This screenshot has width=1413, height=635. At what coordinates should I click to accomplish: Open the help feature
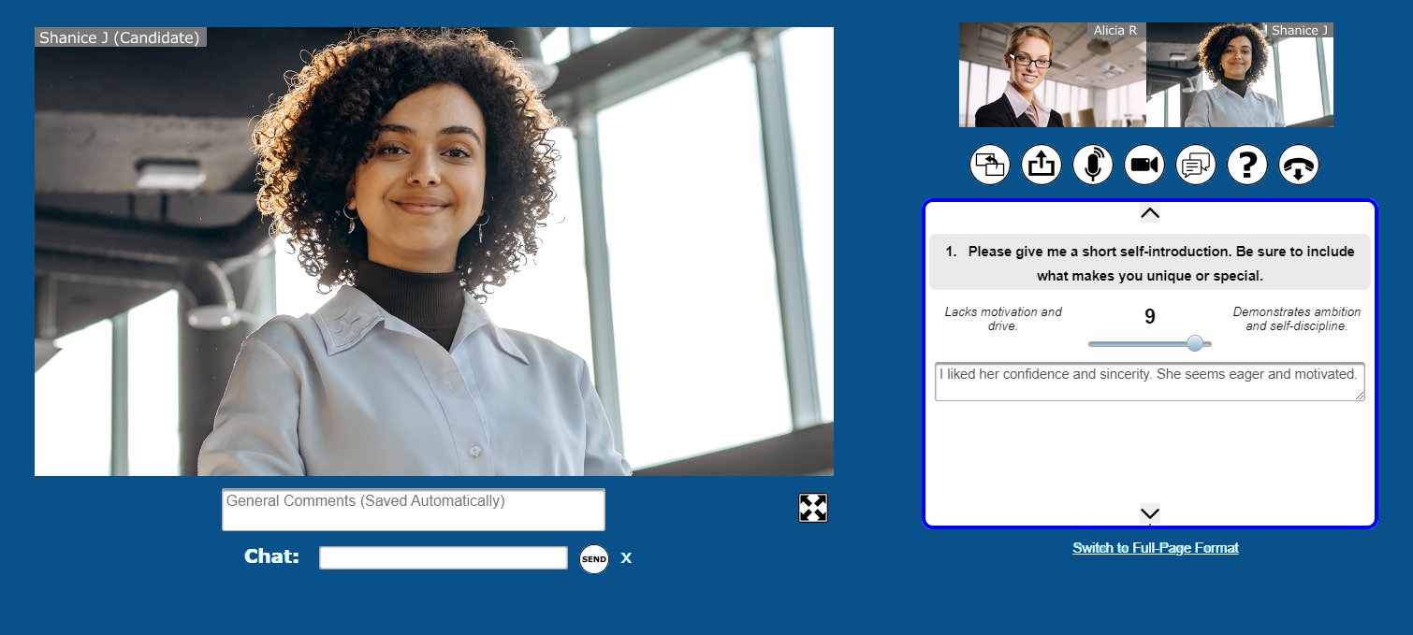(1246, 164)
